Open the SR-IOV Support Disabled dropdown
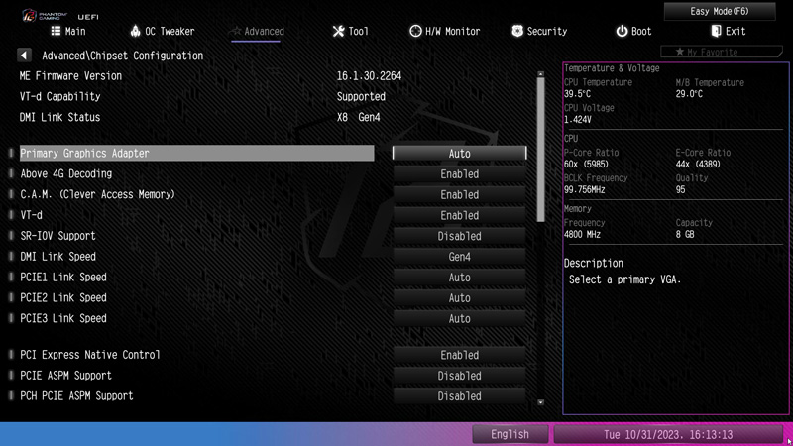This screenshot has height=446, width=793. click(x=459, y=236)
